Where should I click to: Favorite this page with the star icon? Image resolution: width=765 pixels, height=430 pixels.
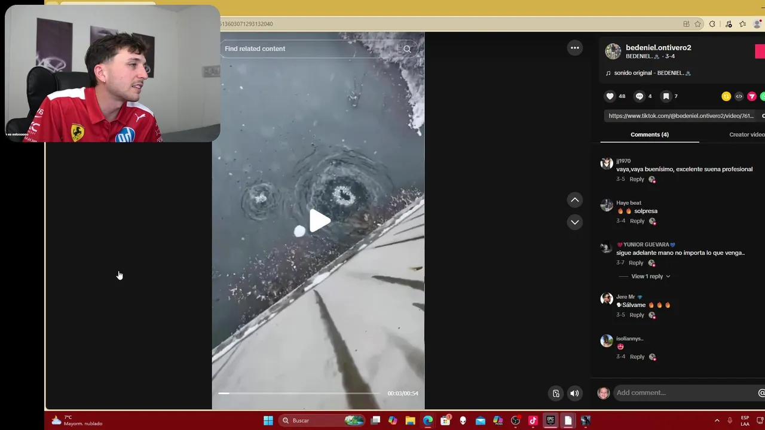tap(697, 24)
